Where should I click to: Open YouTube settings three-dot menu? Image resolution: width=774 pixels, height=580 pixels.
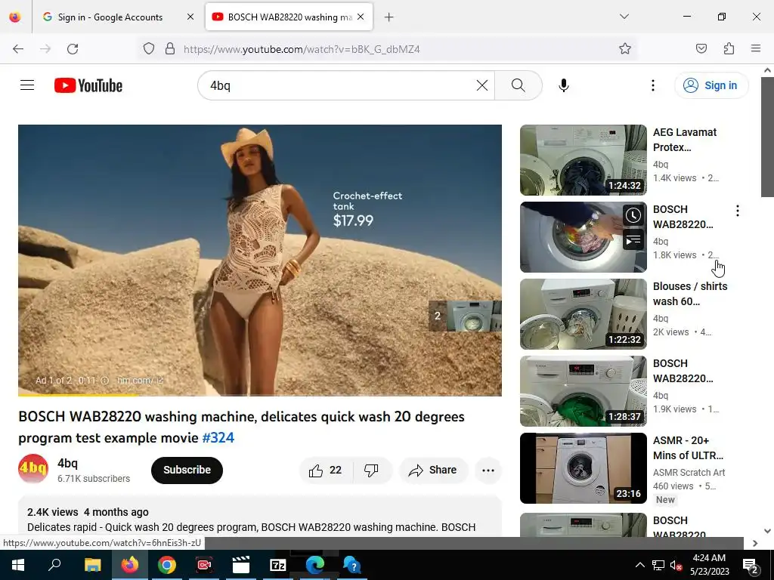(652, 85)
